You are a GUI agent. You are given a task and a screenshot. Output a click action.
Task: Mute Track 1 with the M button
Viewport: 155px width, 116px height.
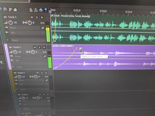click(x=32, y=17)
